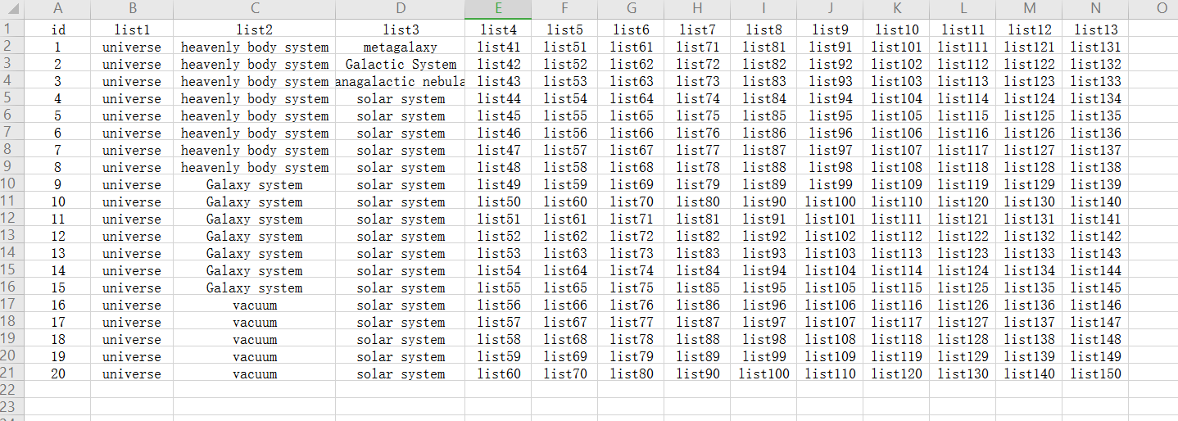Image resolution: width=1178 pixels, height=421 pixels.
Task: Select row 10 header
Action: click(12, 184)
